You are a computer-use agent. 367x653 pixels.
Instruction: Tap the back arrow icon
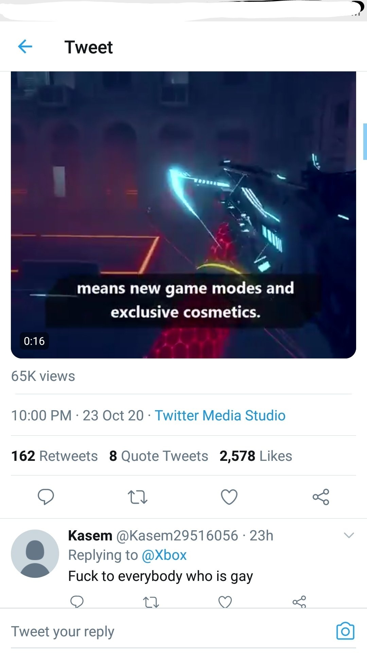pyautogui.click(x=25, y=47)
